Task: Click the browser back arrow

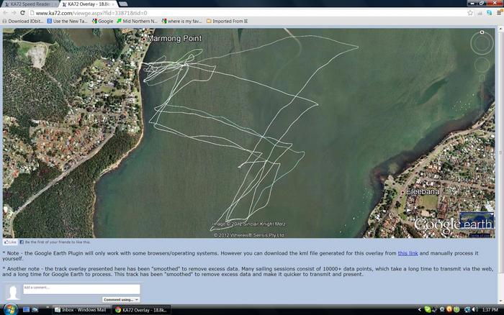Action: click(x=6, y=13)
